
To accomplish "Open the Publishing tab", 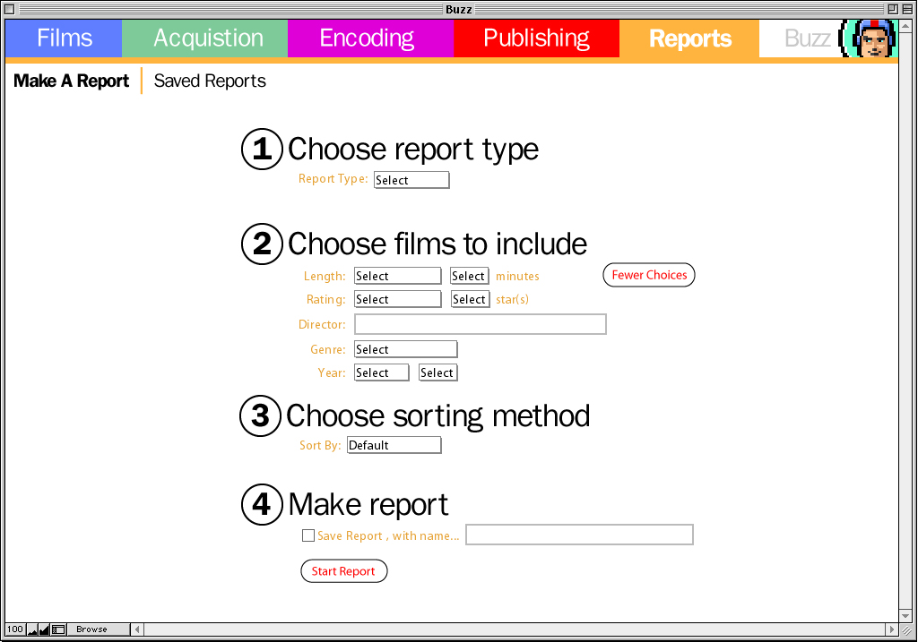I will pos(536,38).
